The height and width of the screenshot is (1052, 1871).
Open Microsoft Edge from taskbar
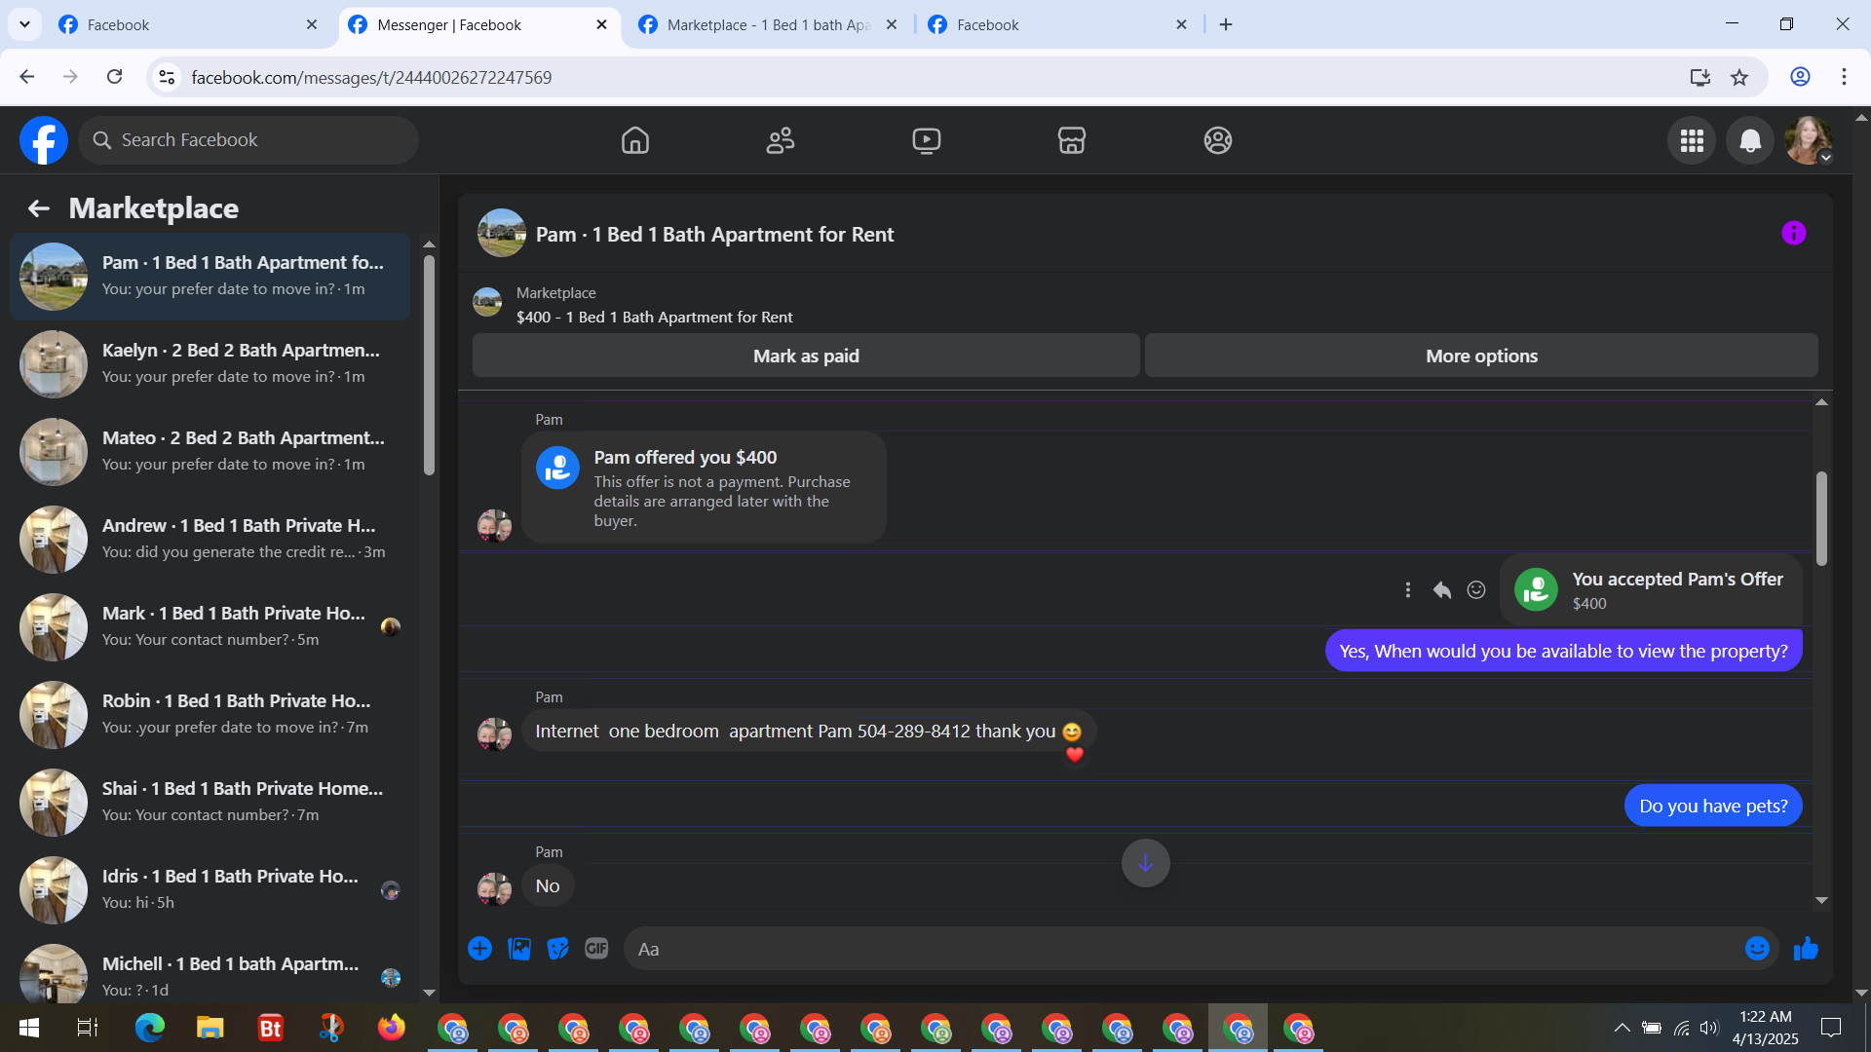tap(150, 1028)
